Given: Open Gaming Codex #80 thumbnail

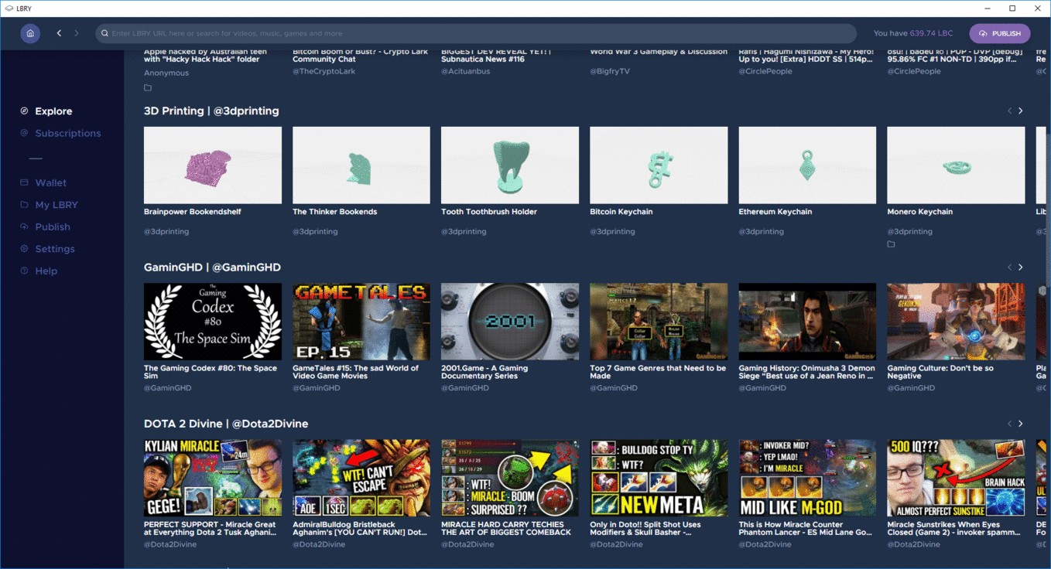Looking at the screenshot, I should [x=213, y=322].
